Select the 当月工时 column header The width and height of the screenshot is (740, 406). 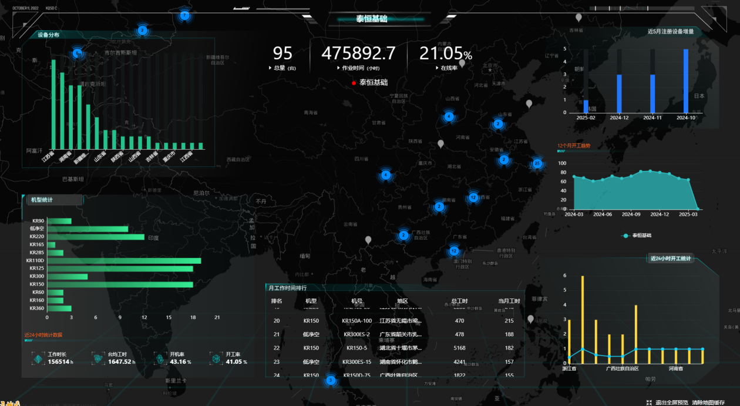point(509,301)
